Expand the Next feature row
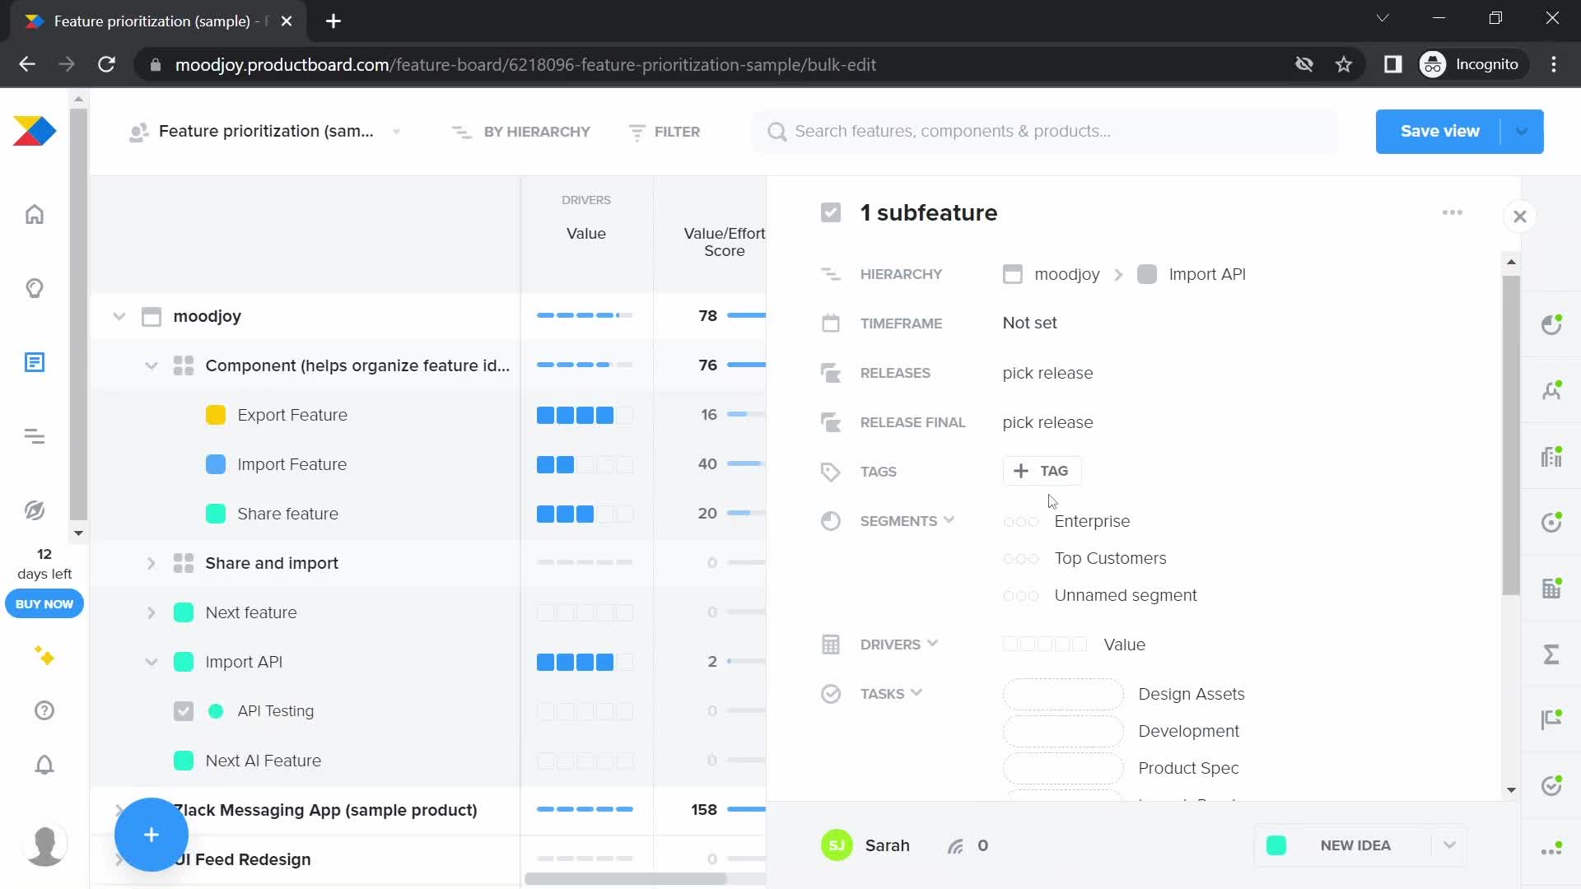 [151, 612]
